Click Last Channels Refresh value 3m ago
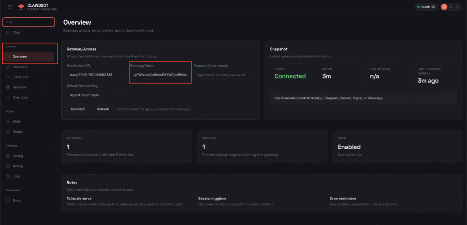 [428, 81]
